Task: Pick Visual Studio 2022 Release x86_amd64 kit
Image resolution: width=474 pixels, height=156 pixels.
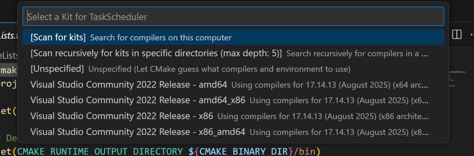Action: [x=137, y=132]
